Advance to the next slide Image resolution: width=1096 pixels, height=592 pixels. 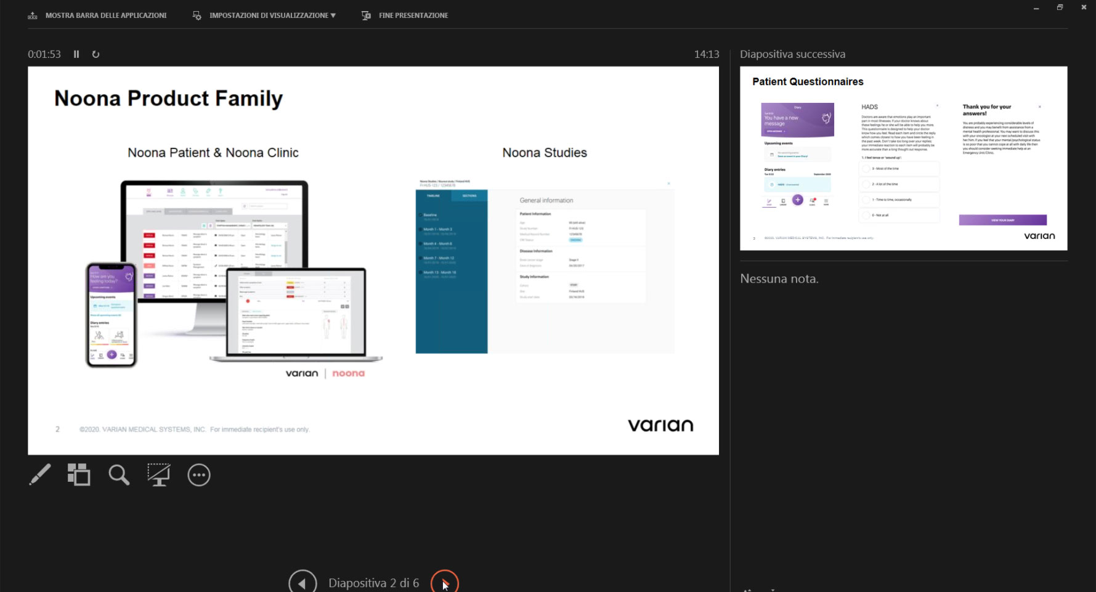tap(445, 583)
